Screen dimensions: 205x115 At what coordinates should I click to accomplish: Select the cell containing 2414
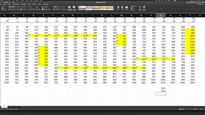[x=161, y=88]
